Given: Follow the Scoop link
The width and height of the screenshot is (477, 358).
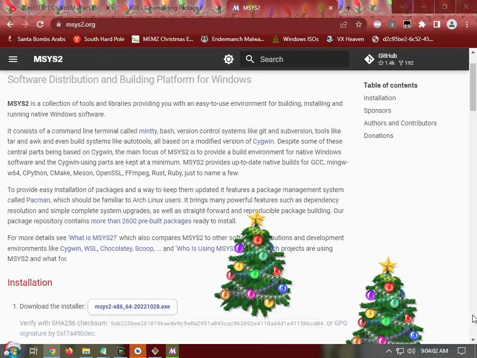Looking at the screenshot, I should 144,248.
